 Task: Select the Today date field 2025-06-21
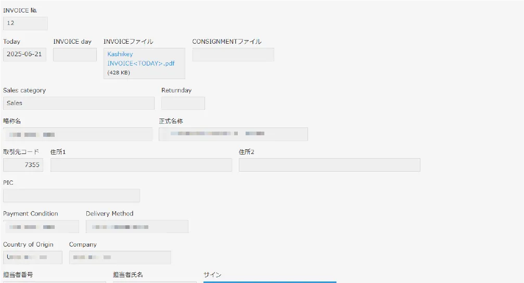24,55
